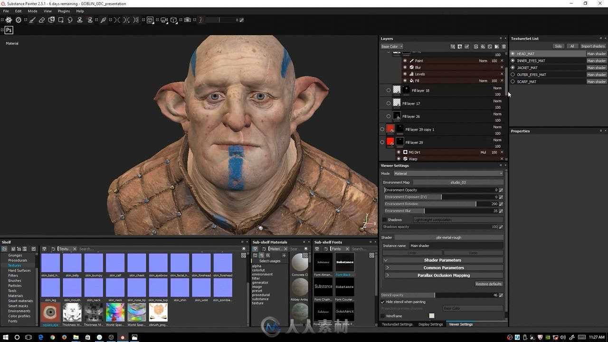Open Norm blend mode of Fill layer 17

click(497, 101)
